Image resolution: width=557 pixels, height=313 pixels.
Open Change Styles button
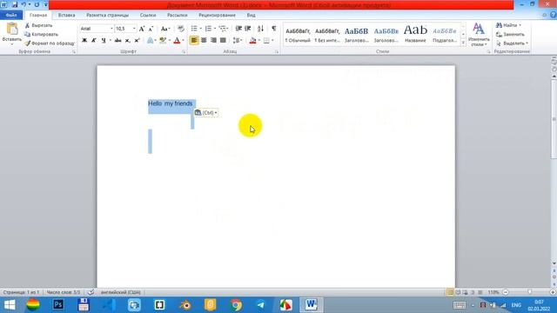click(479, 35)
